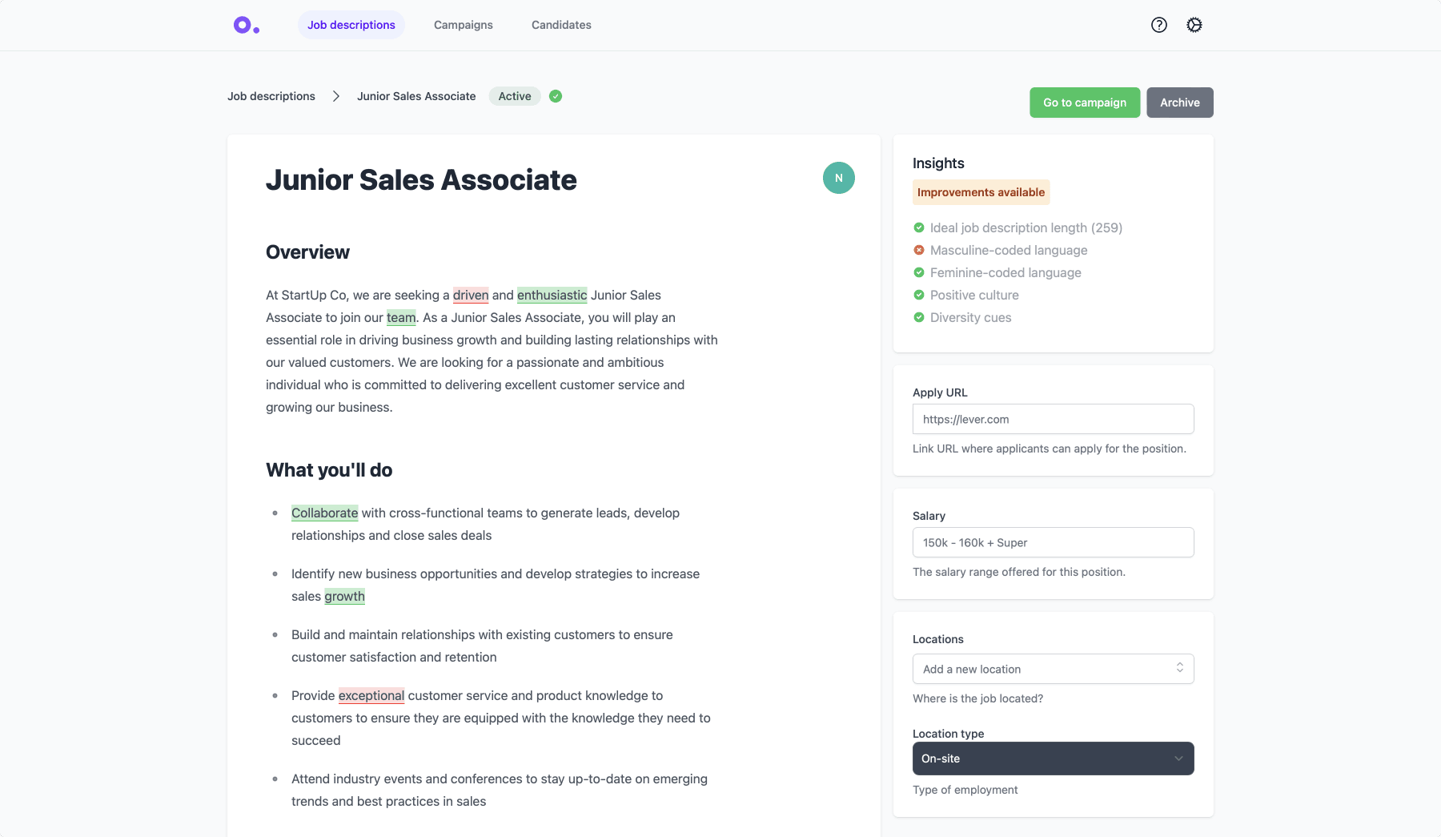
Task: Click the green verified check icon beside Active
Action: (556, 96)
